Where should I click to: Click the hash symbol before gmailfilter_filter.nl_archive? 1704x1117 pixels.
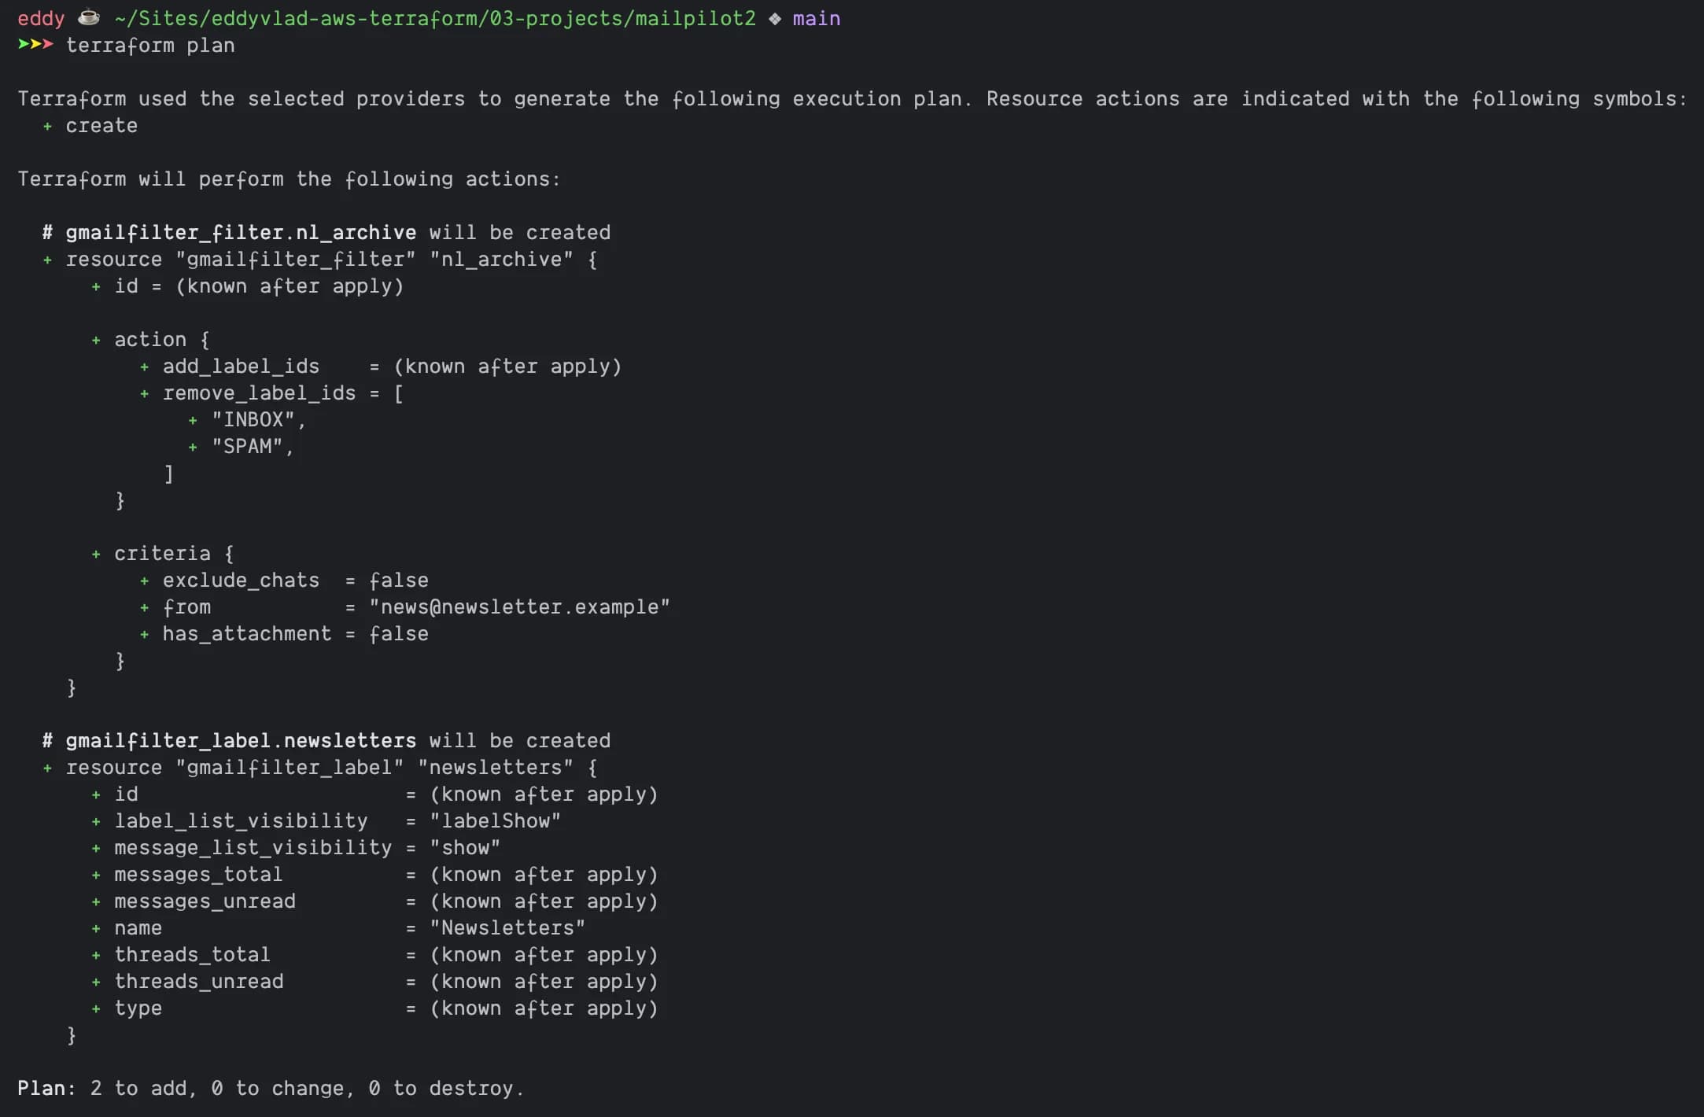pyautogui.click(x=47, y=233)
